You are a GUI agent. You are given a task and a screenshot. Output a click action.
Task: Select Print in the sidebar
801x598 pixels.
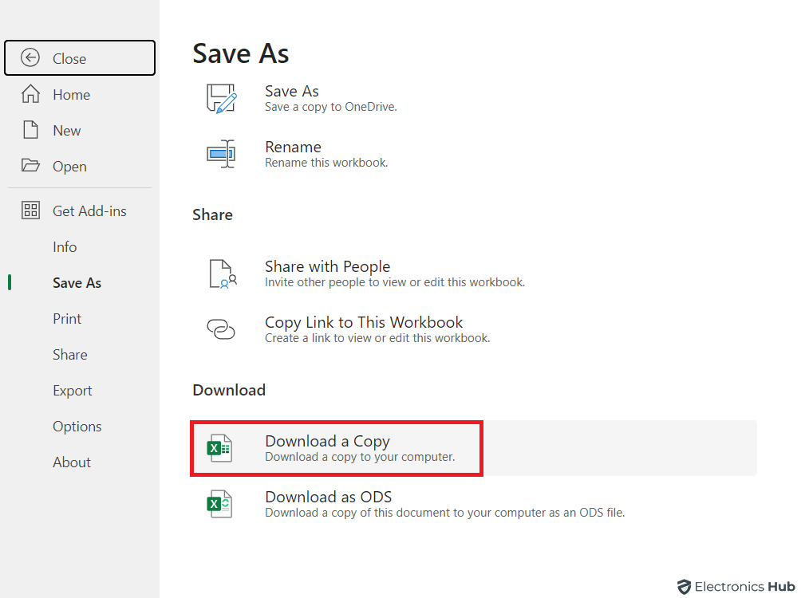pos(67,318)
